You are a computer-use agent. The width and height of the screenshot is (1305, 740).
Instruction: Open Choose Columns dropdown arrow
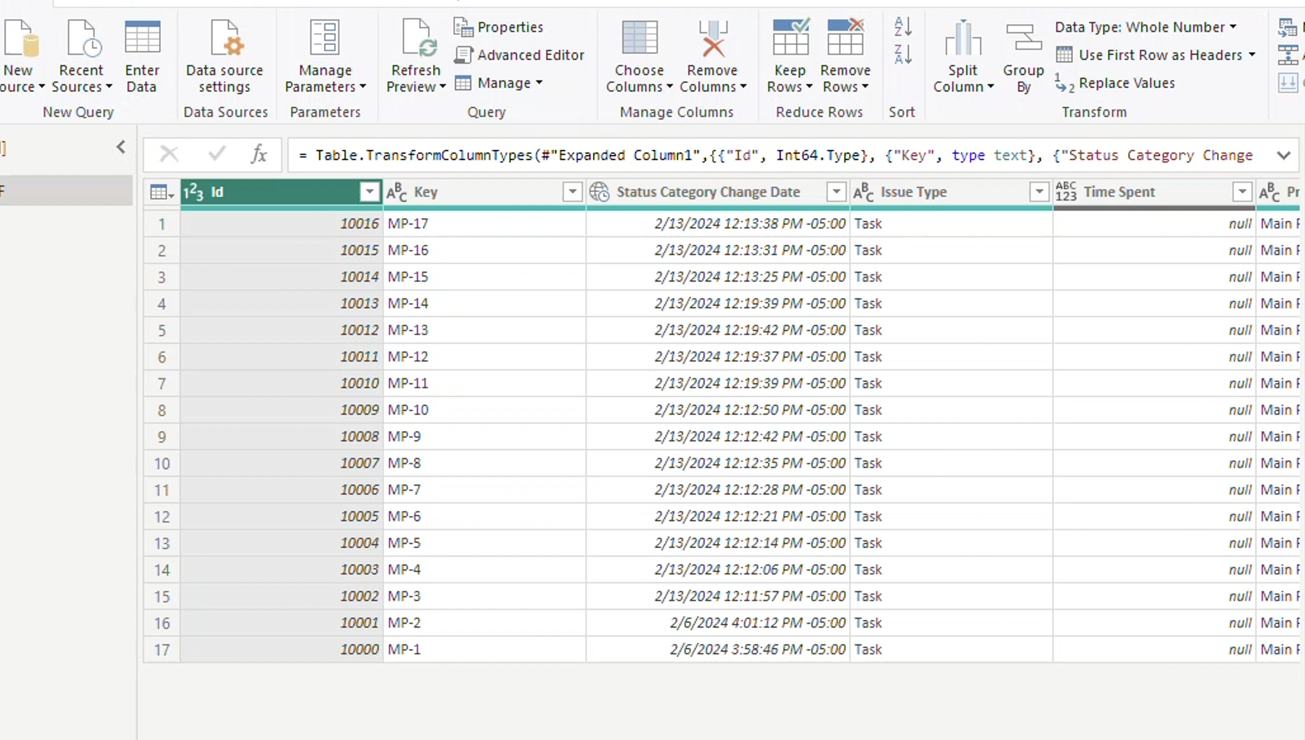pos(669,87)
